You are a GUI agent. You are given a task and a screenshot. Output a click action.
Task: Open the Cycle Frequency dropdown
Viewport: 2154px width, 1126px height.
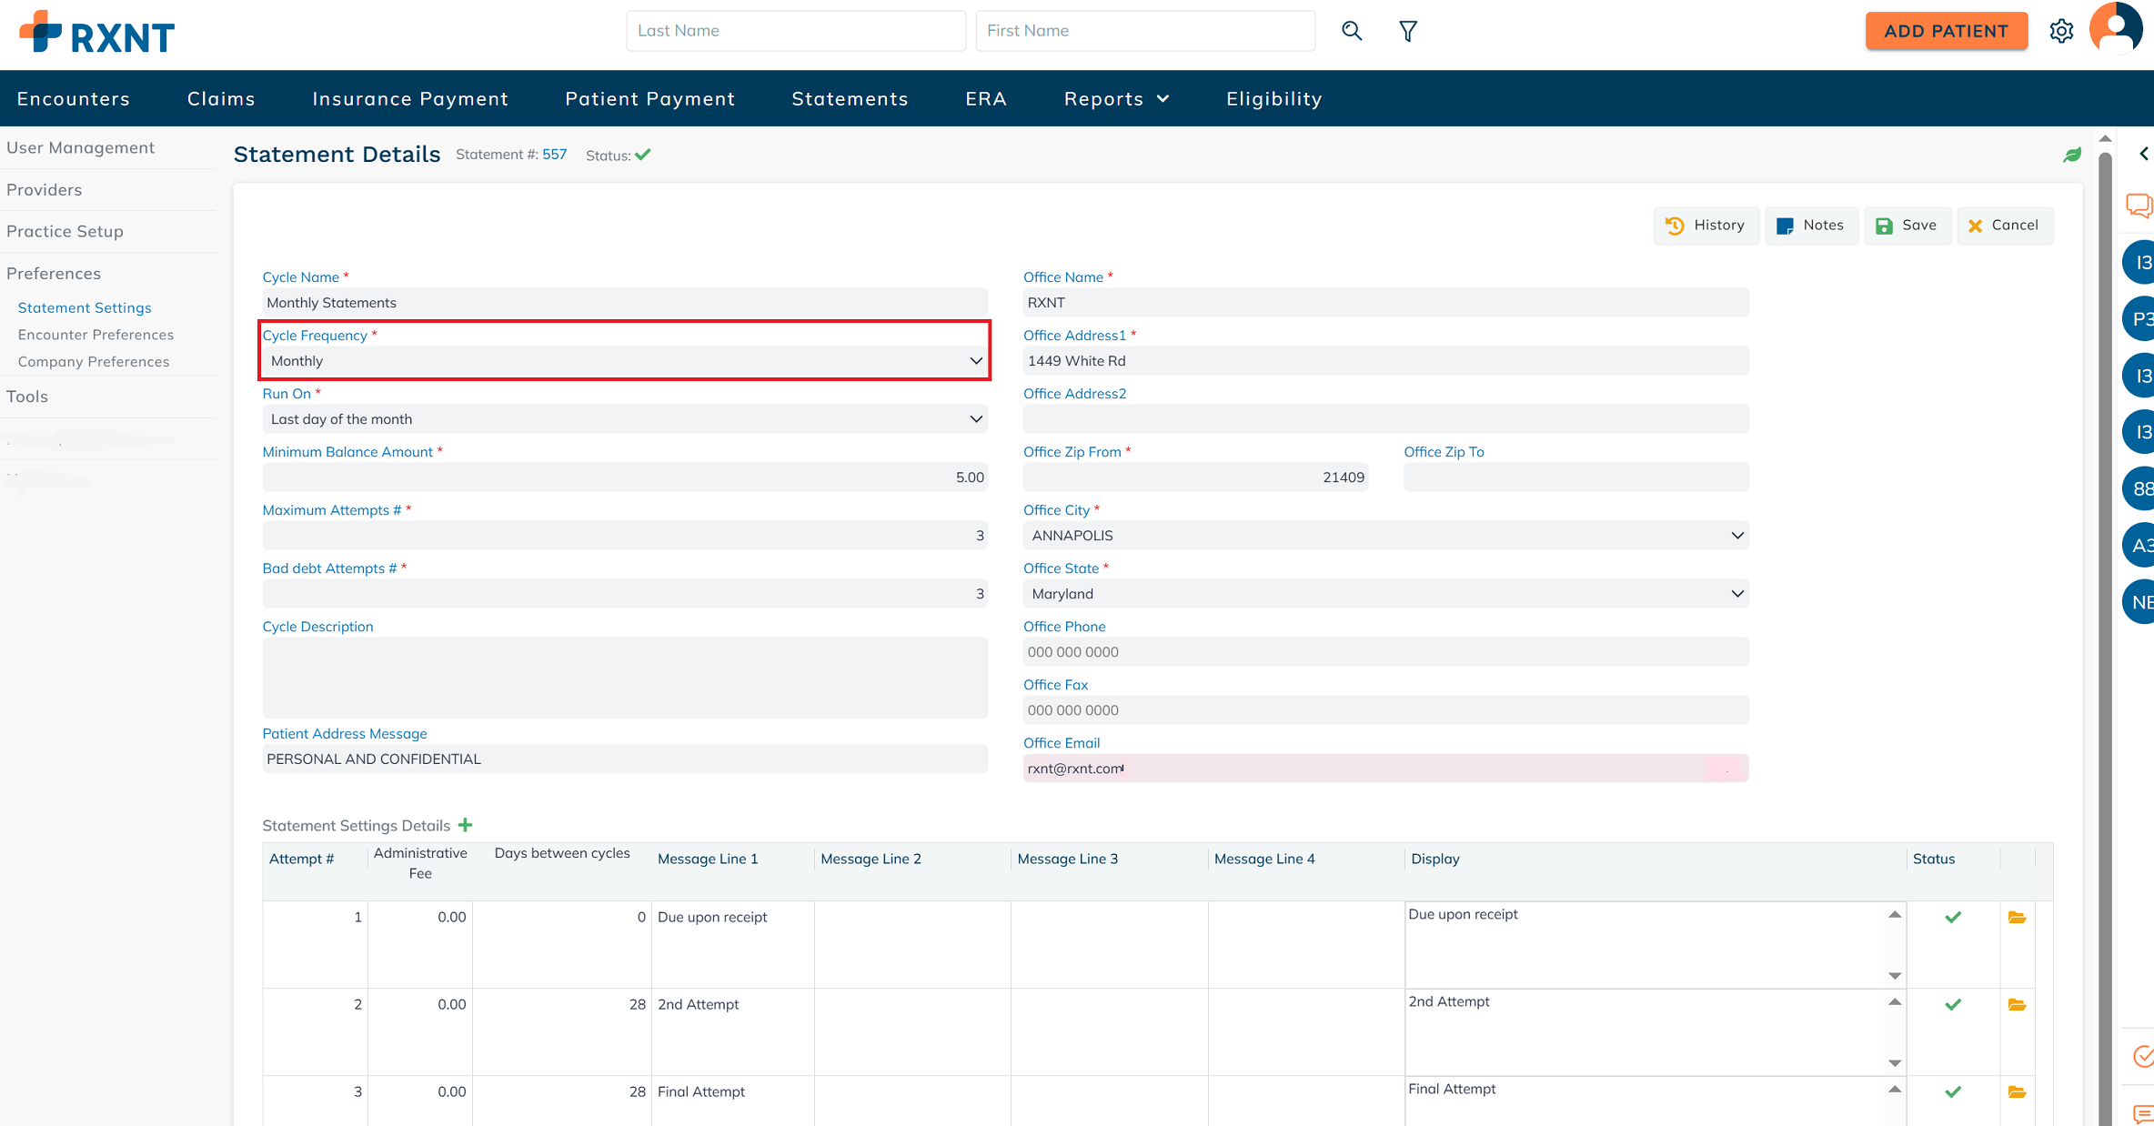[625, 361]
